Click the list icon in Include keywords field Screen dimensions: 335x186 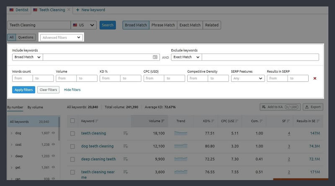(155, 57)
